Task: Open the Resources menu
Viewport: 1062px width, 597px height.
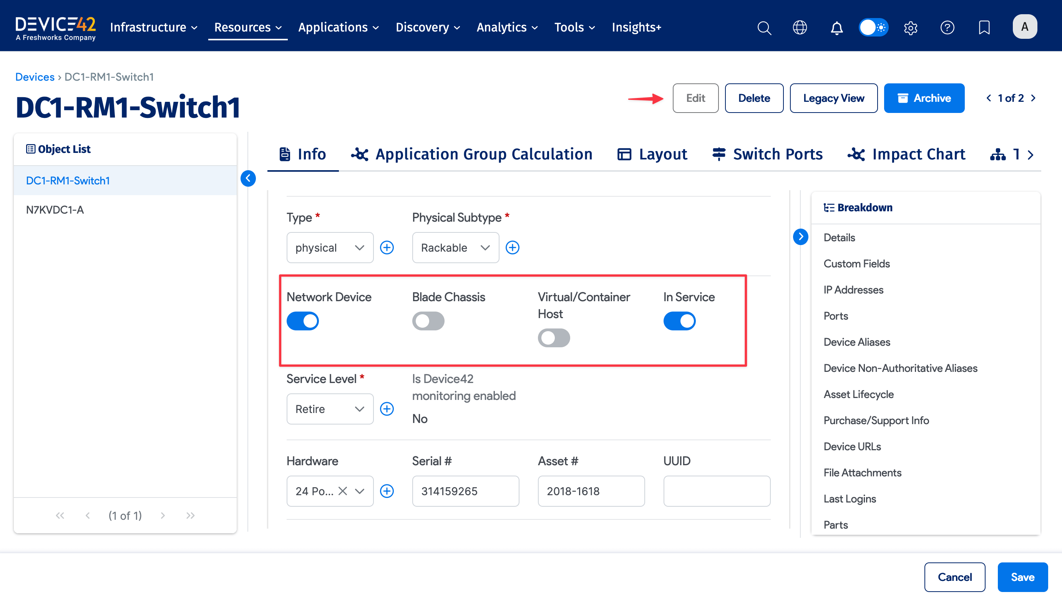Action: 248,27
